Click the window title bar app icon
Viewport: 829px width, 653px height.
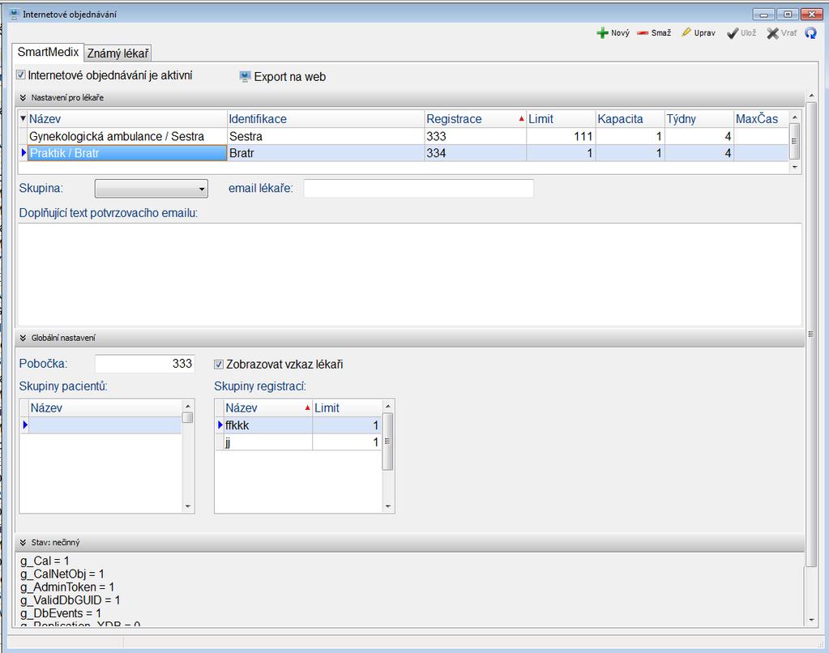[x=15, y=14]
